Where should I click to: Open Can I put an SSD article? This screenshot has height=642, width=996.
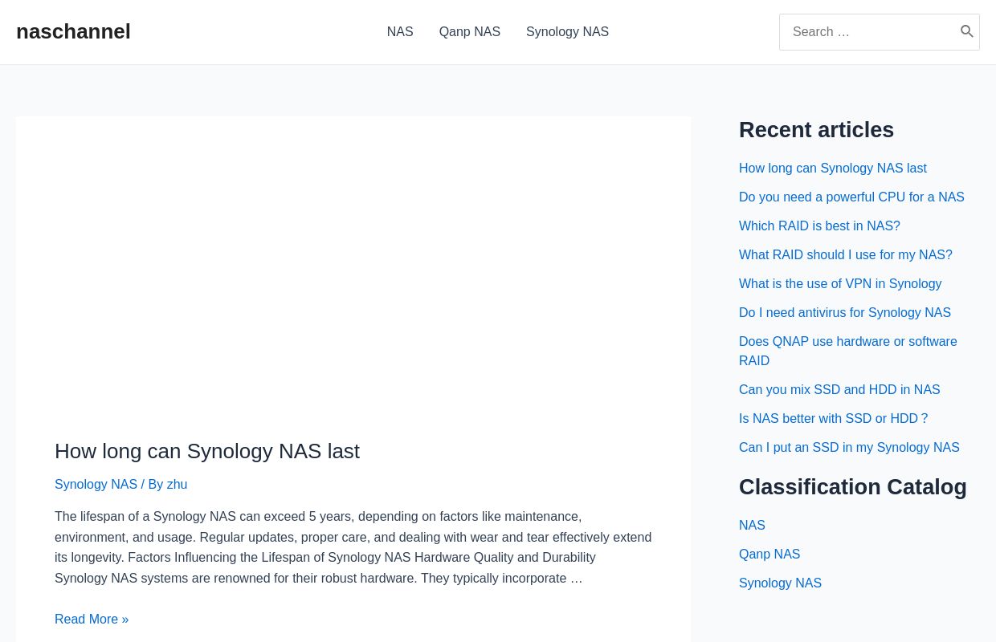849,448
